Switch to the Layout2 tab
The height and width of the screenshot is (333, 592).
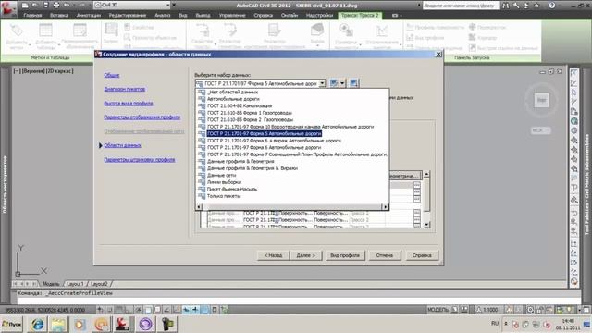99,284
